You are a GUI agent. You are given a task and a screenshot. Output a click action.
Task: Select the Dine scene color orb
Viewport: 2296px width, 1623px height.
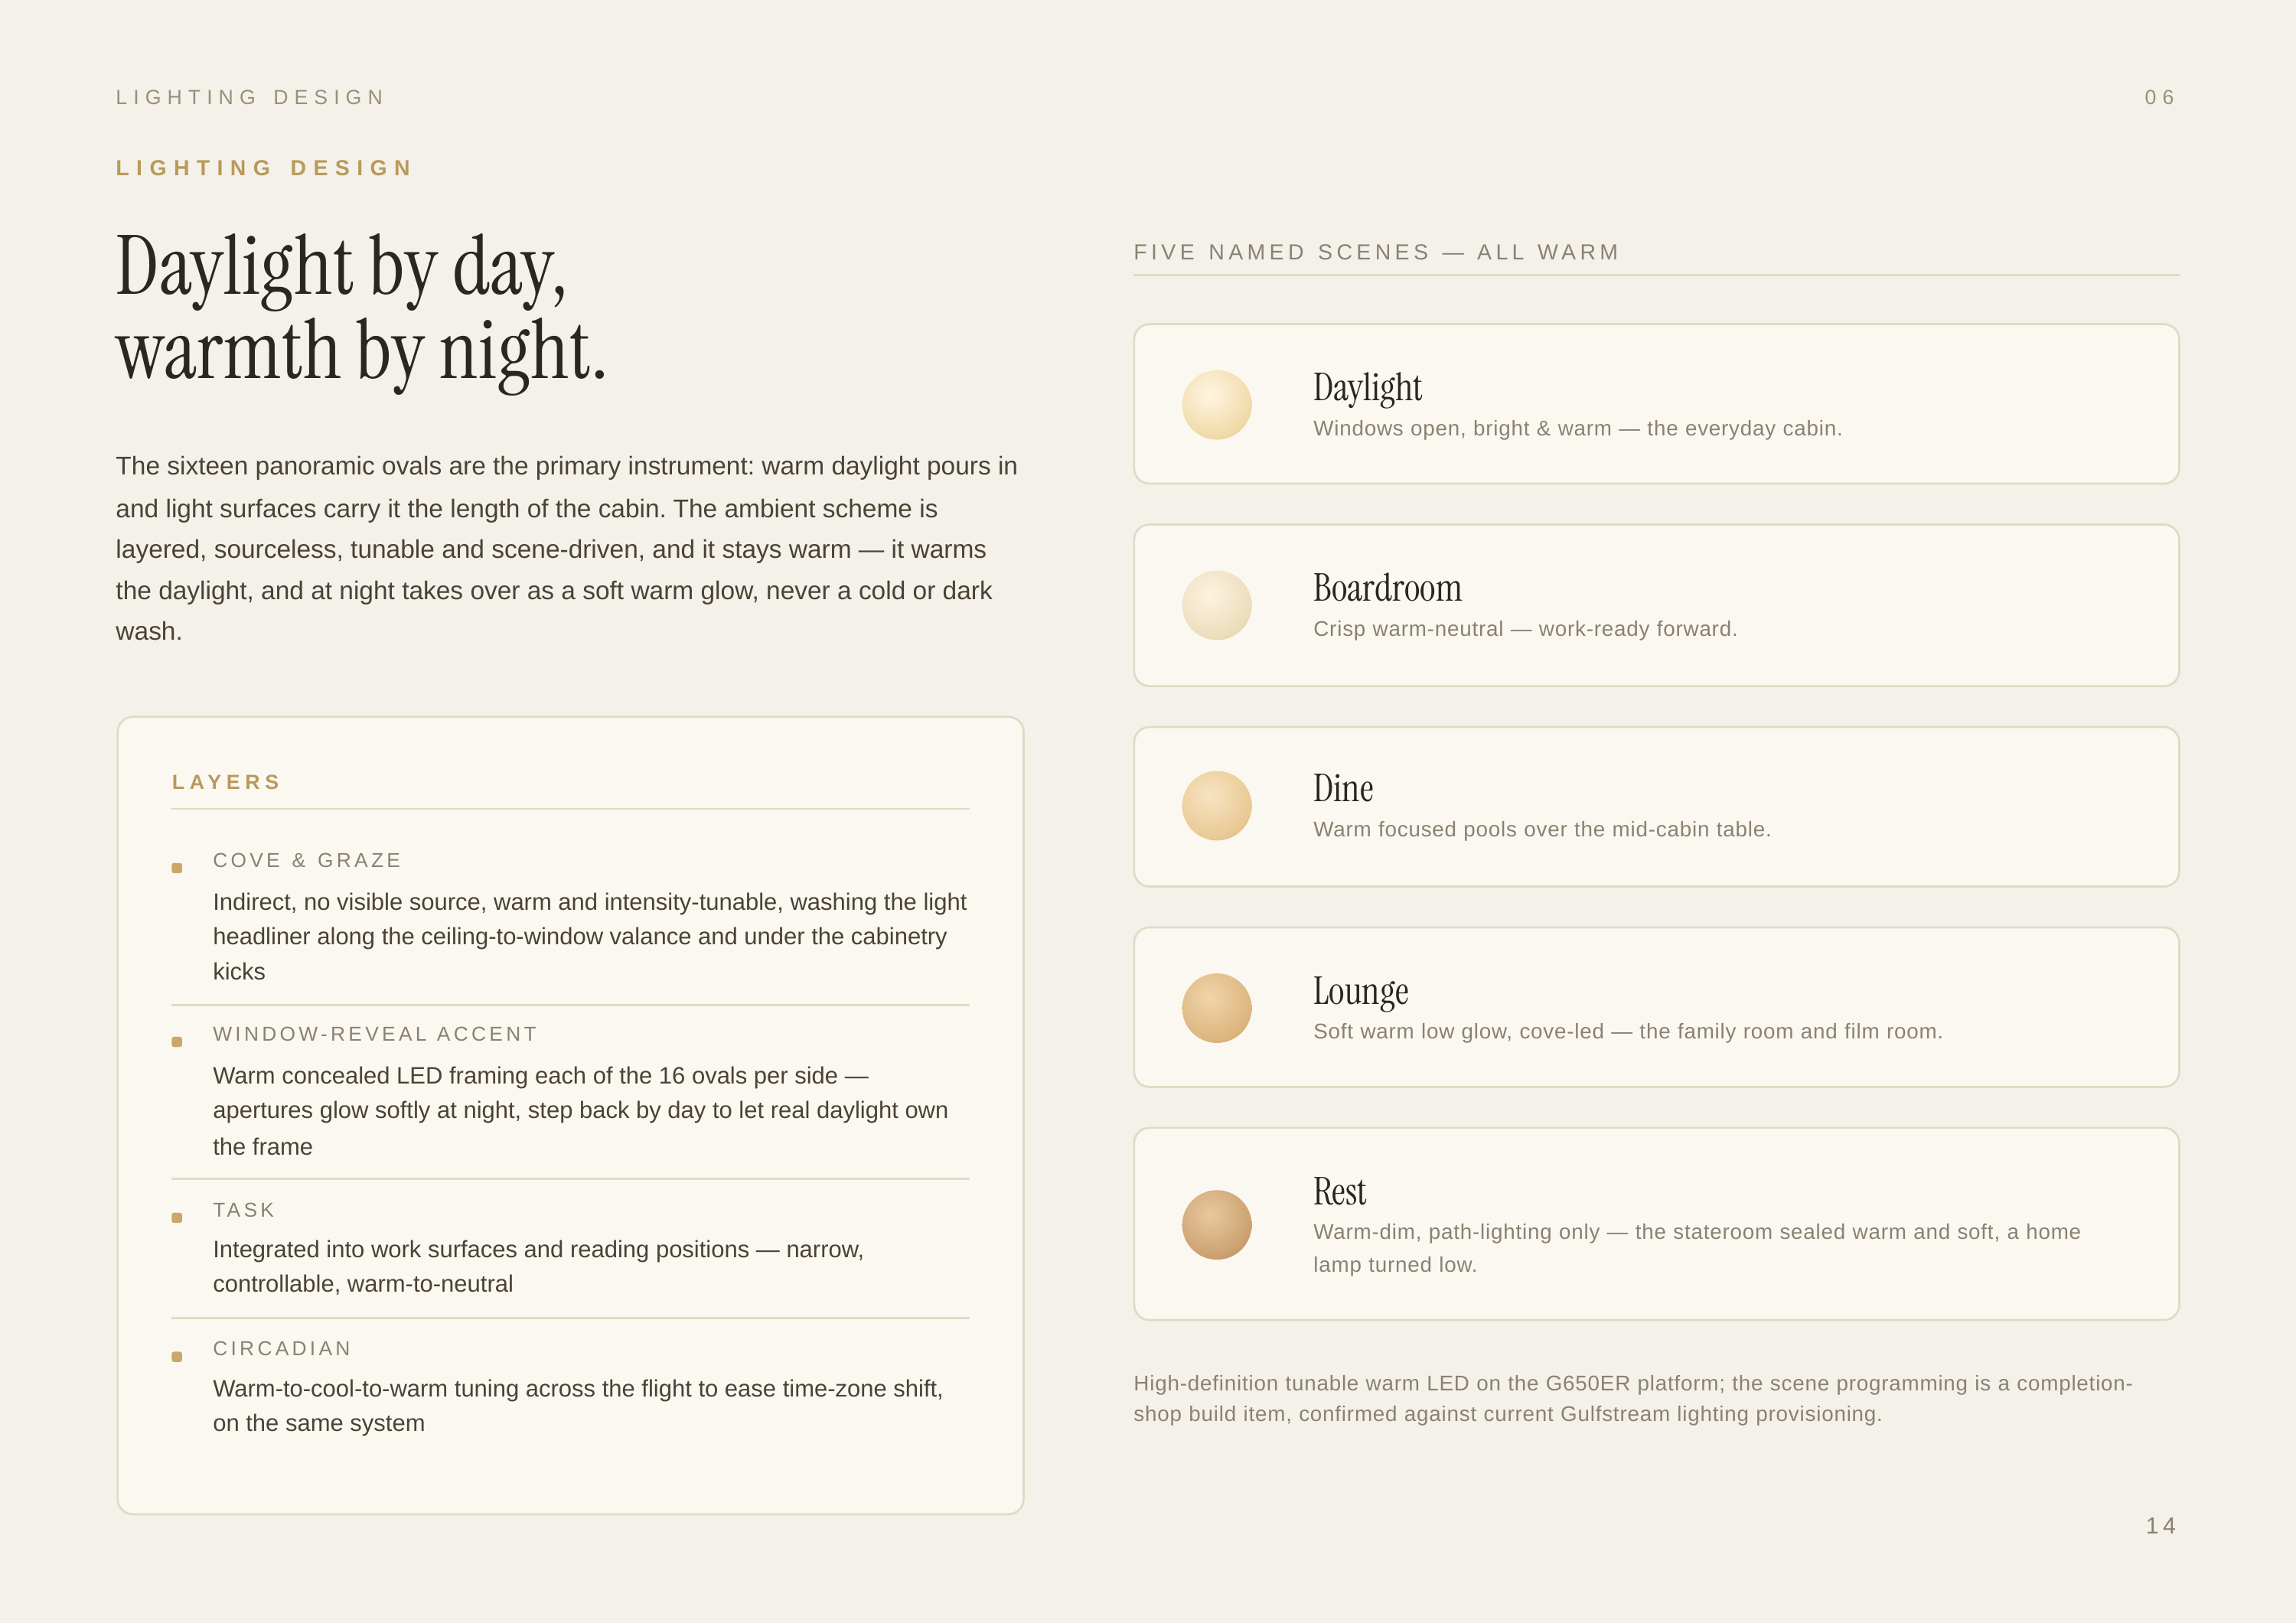point(1216,806)
